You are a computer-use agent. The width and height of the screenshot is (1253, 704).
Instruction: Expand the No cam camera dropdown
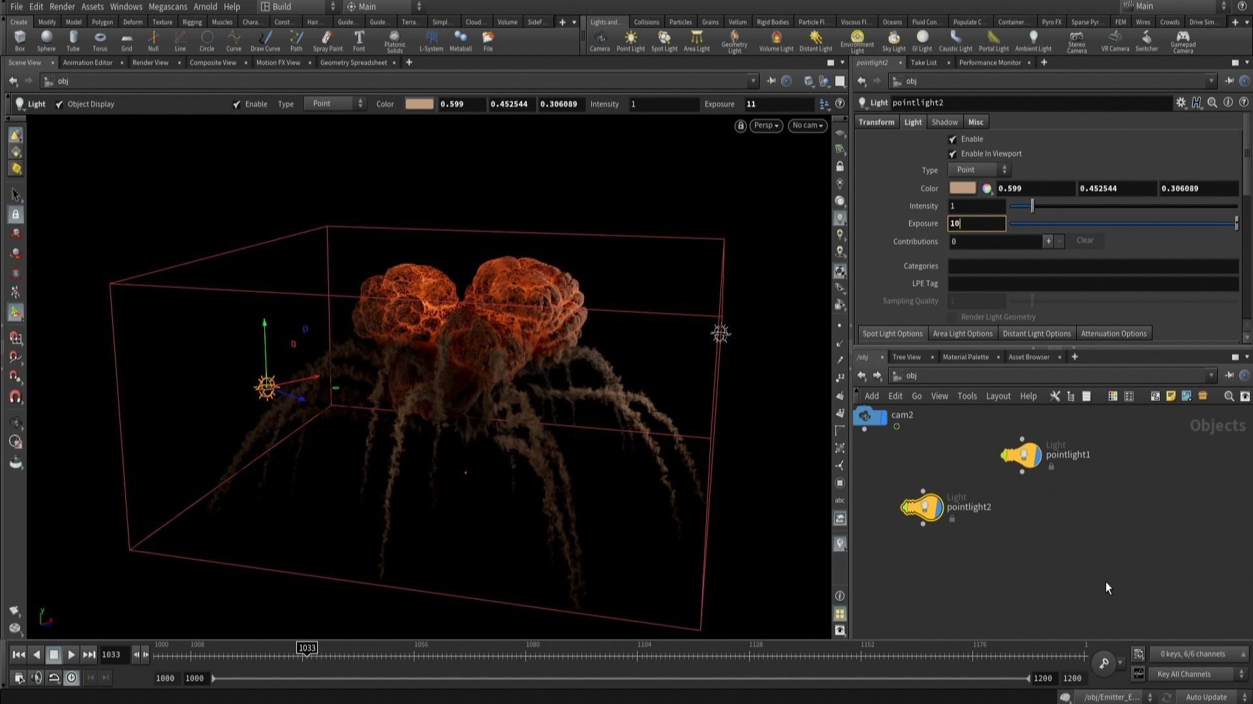tap(807, 126)
